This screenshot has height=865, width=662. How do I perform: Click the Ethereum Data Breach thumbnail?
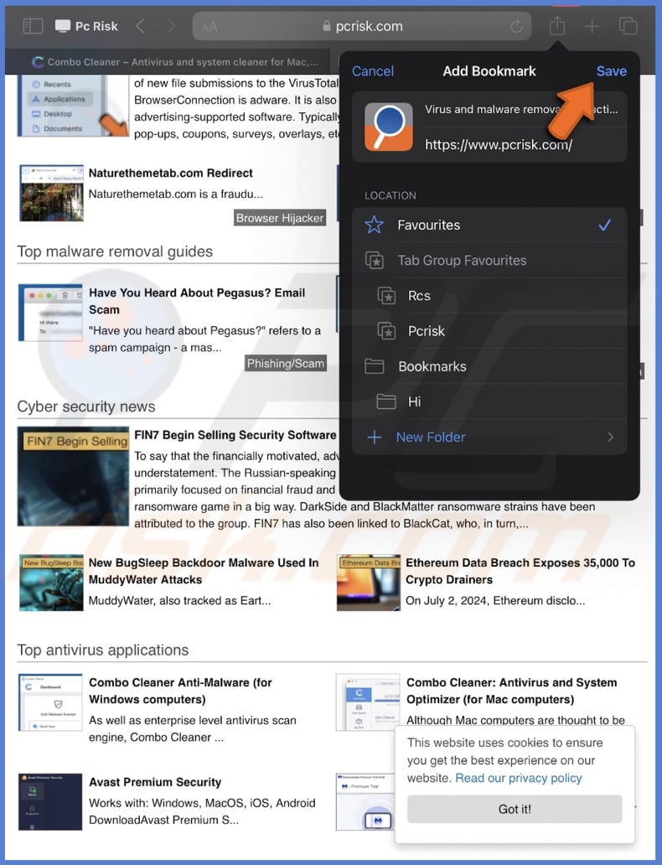tap(369, 583)
